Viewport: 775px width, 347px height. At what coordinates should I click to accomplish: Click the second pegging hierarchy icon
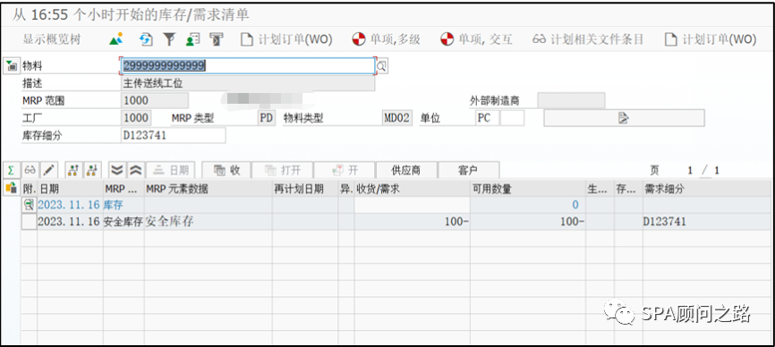click(91, 170)
